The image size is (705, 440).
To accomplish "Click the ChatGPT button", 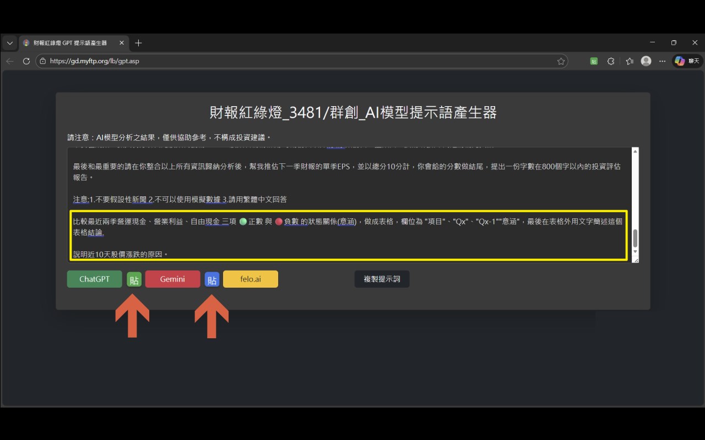I will pos(95,279).
